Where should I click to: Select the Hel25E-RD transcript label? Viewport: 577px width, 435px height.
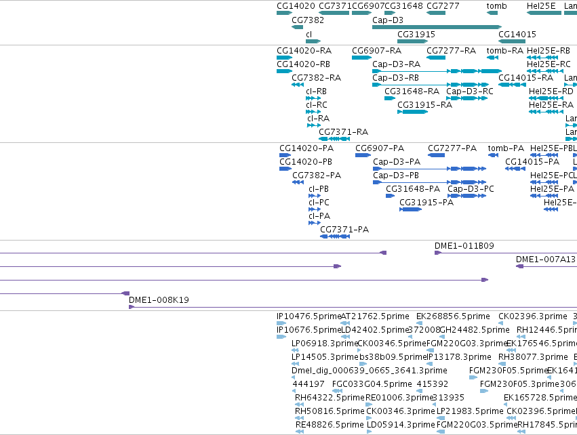tap(551, 91)
